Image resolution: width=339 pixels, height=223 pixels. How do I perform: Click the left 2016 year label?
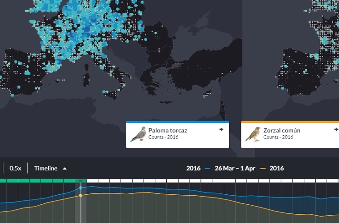[x=193, y=168]
